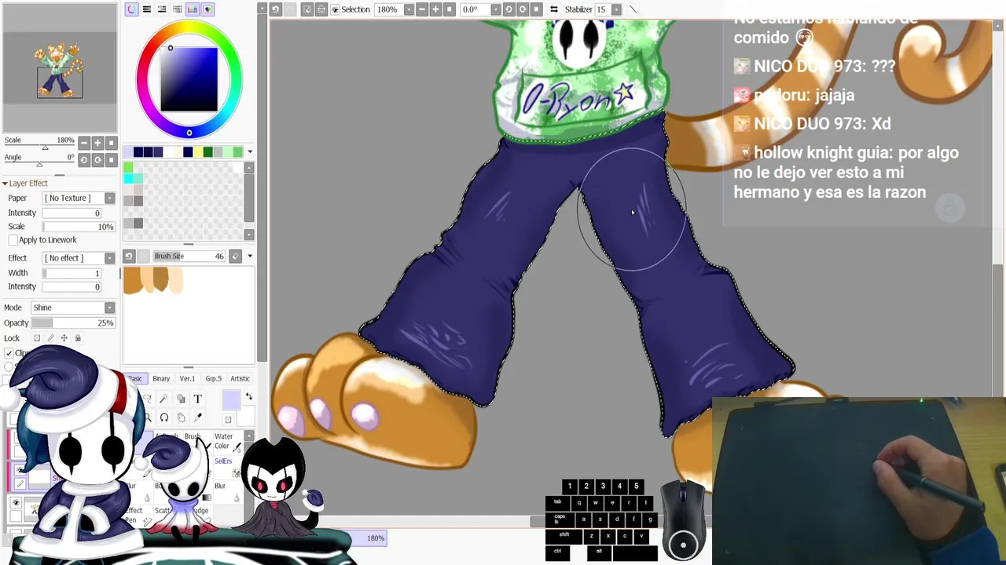This screenshot has height=565, width=1006.
Task: Click the Brush Size slider bar
Action: [x=189, y=256]
